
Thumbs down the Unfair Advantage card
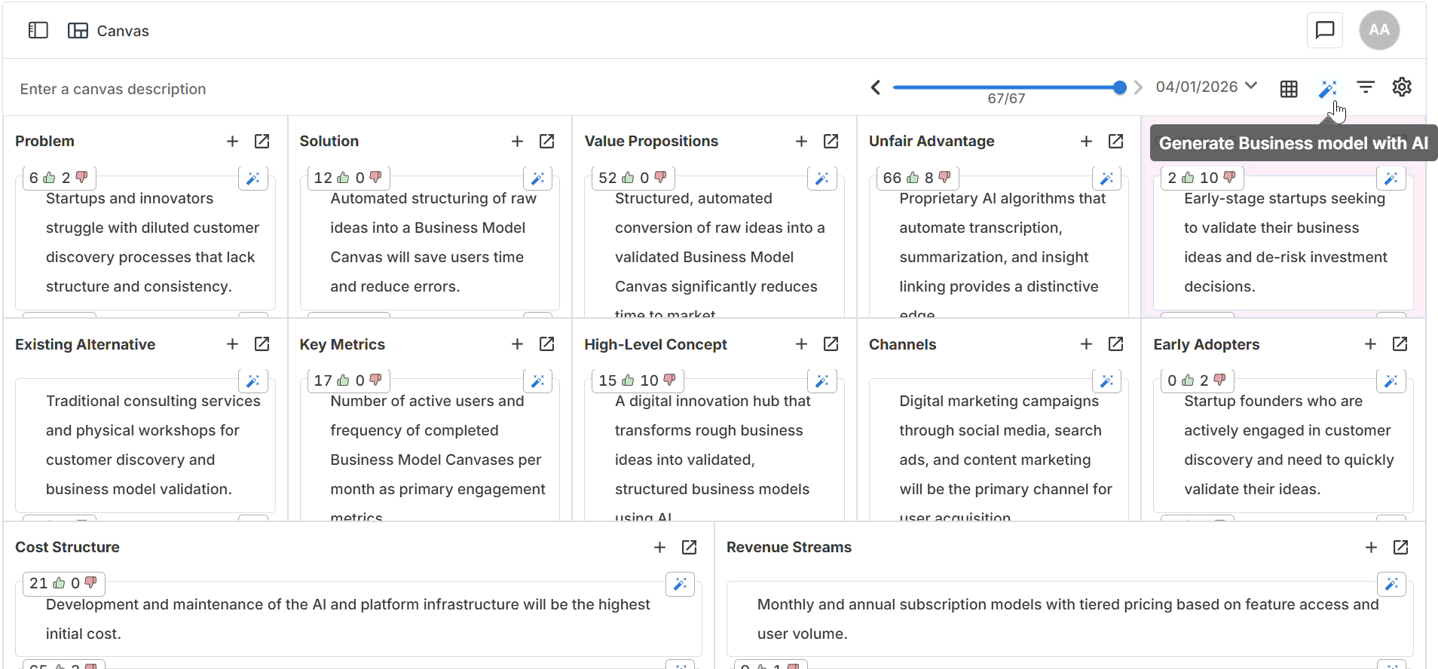944,178
